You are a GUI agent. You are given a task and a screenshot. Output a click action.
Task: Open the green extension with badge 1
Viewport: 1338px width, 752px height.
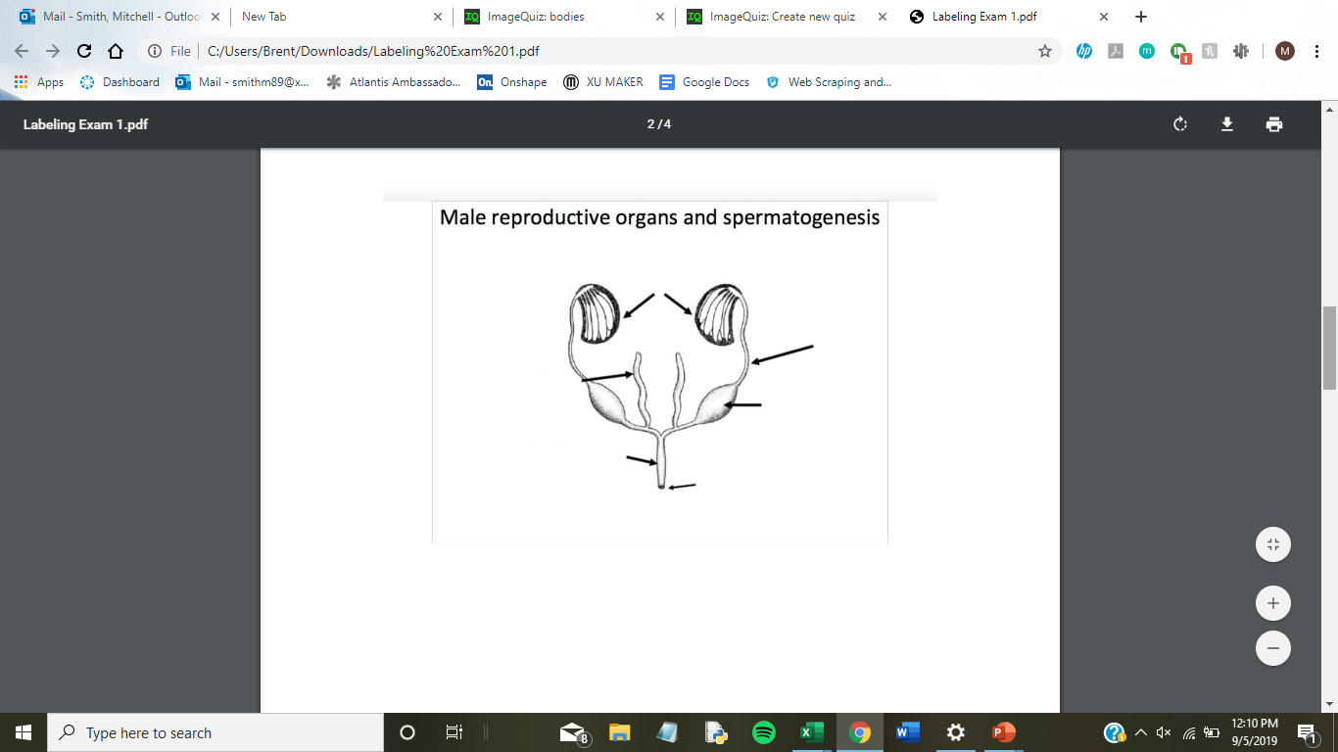[1179, 52]
